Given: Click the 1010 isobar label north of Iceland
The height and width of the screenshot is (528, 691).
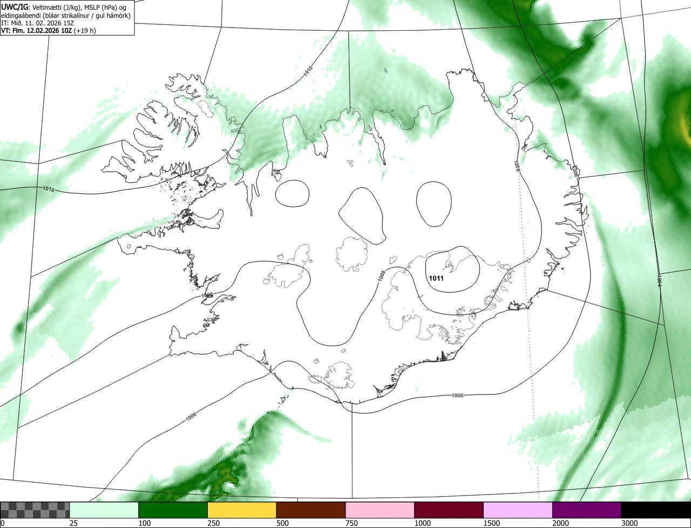Looking at the screenshot, I should (308, 71).
